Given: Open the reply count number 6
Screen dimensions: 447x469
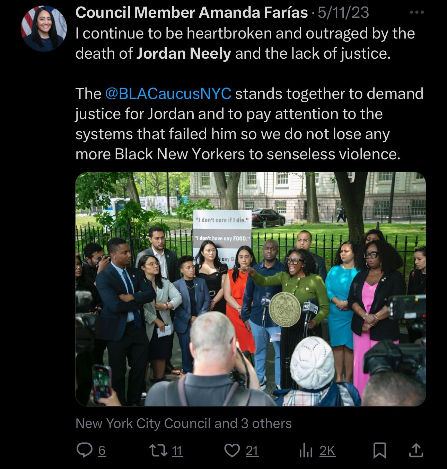Looking at the screenshot, I should [x=102, y=451].
